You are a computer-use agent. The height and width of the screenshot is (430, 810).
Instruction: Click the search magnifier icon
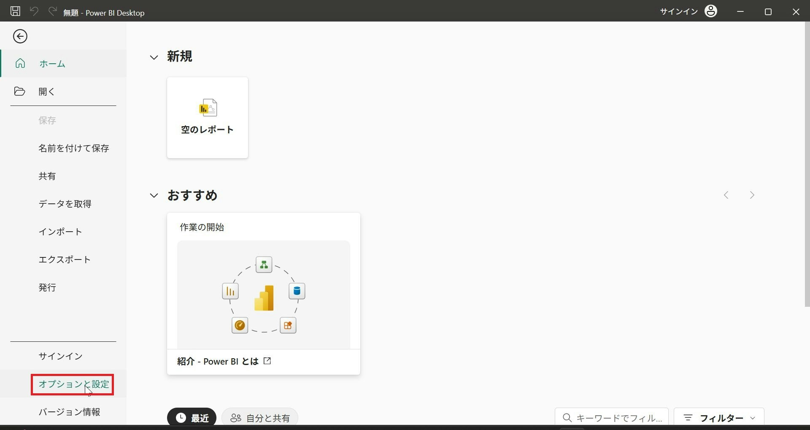(x=567, y=418)
